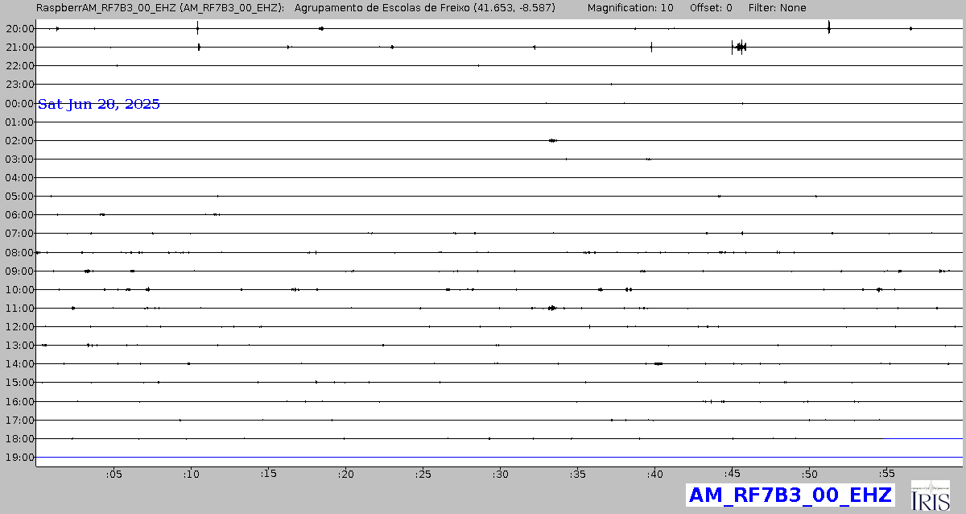Click the IRIS logo
The image size is (966, 514).
pos(931,495)
